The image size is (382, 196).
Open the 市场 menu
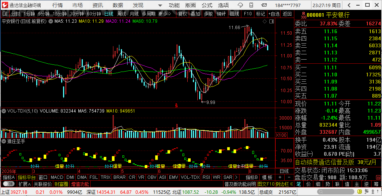(78, 5)
